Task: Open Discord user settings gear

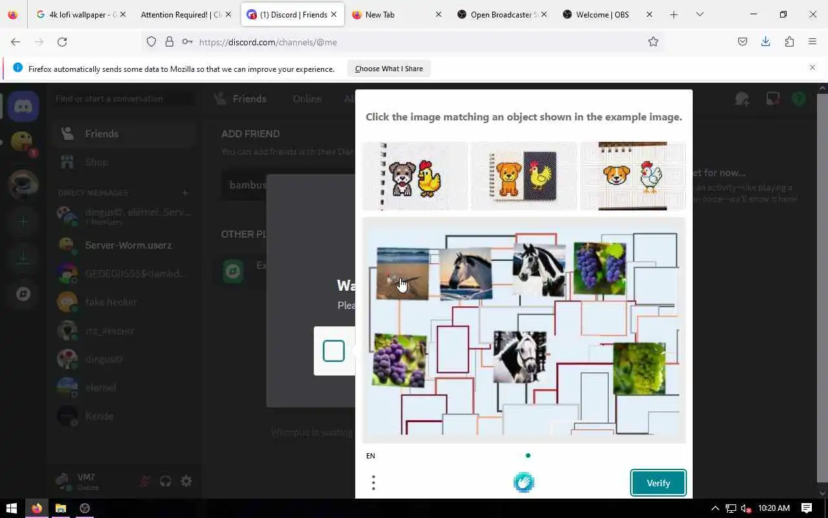Action: click(x=186, y=481)
